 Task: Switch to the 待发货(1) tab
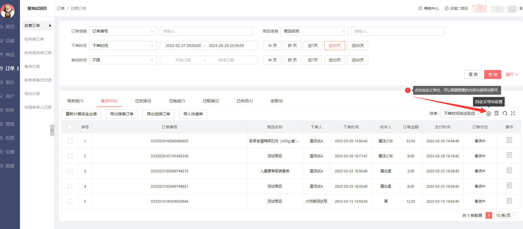click(75, 101)
